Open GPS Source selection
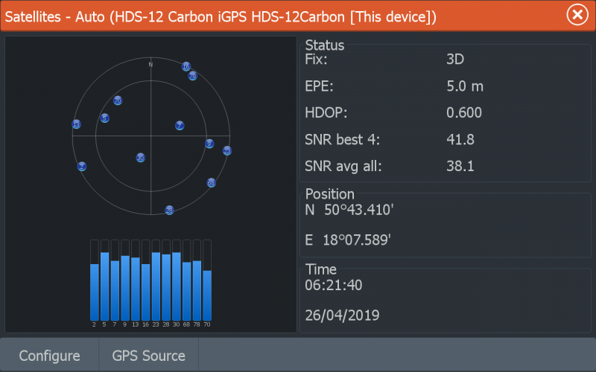 coord(148,356)
